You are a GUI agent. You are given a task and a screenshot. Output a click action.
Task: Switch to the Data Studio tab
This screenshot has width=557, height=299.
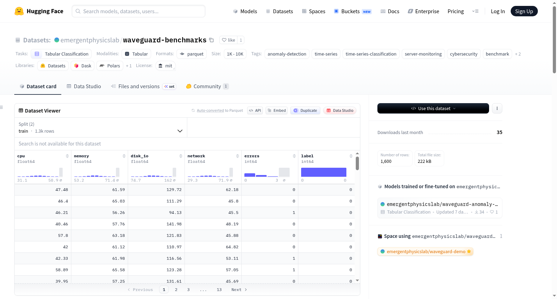coord(84,86)
